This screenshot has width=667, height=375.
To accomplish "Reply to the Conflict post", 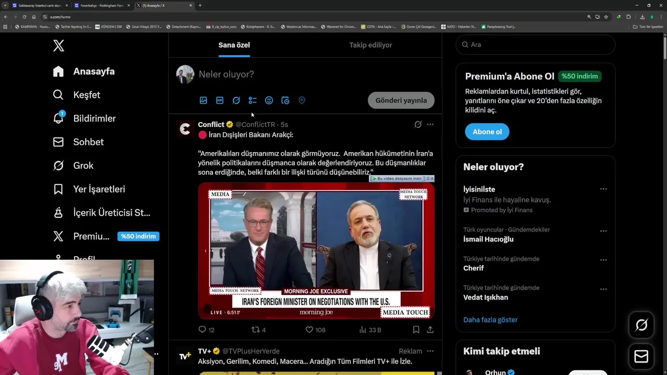I will click(207, 330).
